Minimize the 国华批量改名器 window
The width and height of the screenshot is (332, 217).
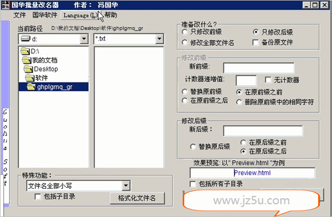click(x=306, y=5)
